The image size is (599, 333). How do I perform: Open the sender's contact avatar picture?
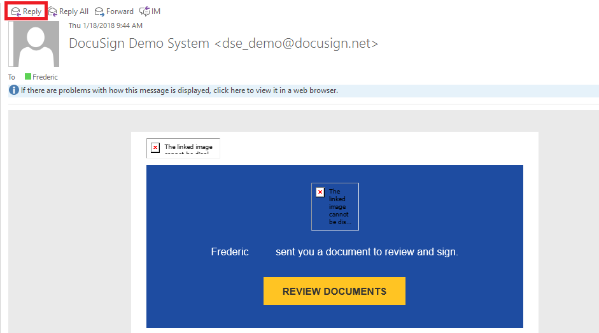coord(34,44)
